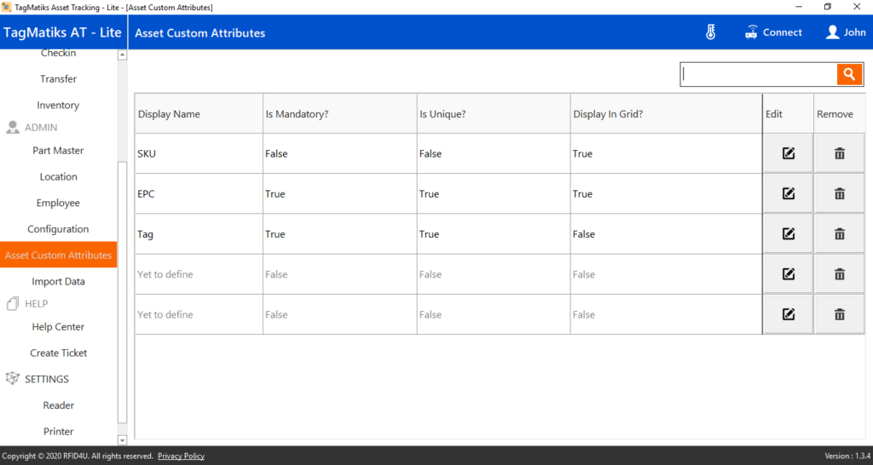Remove the EPC attribute
This screenshot has height=465, width=873.
839,193
